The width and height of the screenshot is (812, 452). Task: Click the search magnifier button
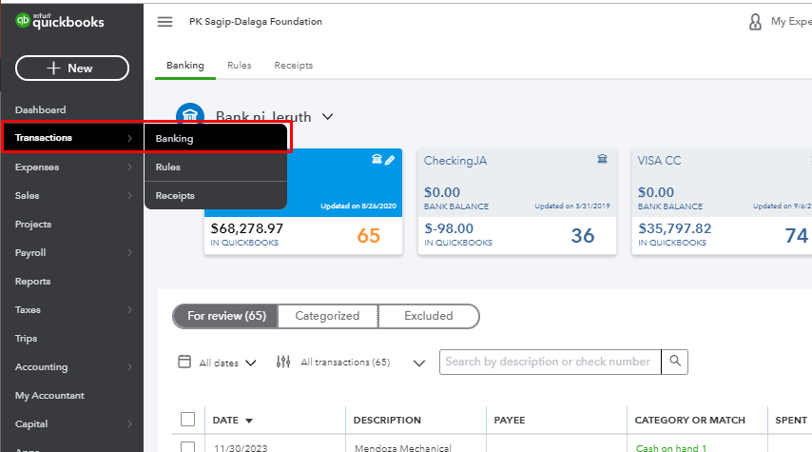tap(675, 362)
